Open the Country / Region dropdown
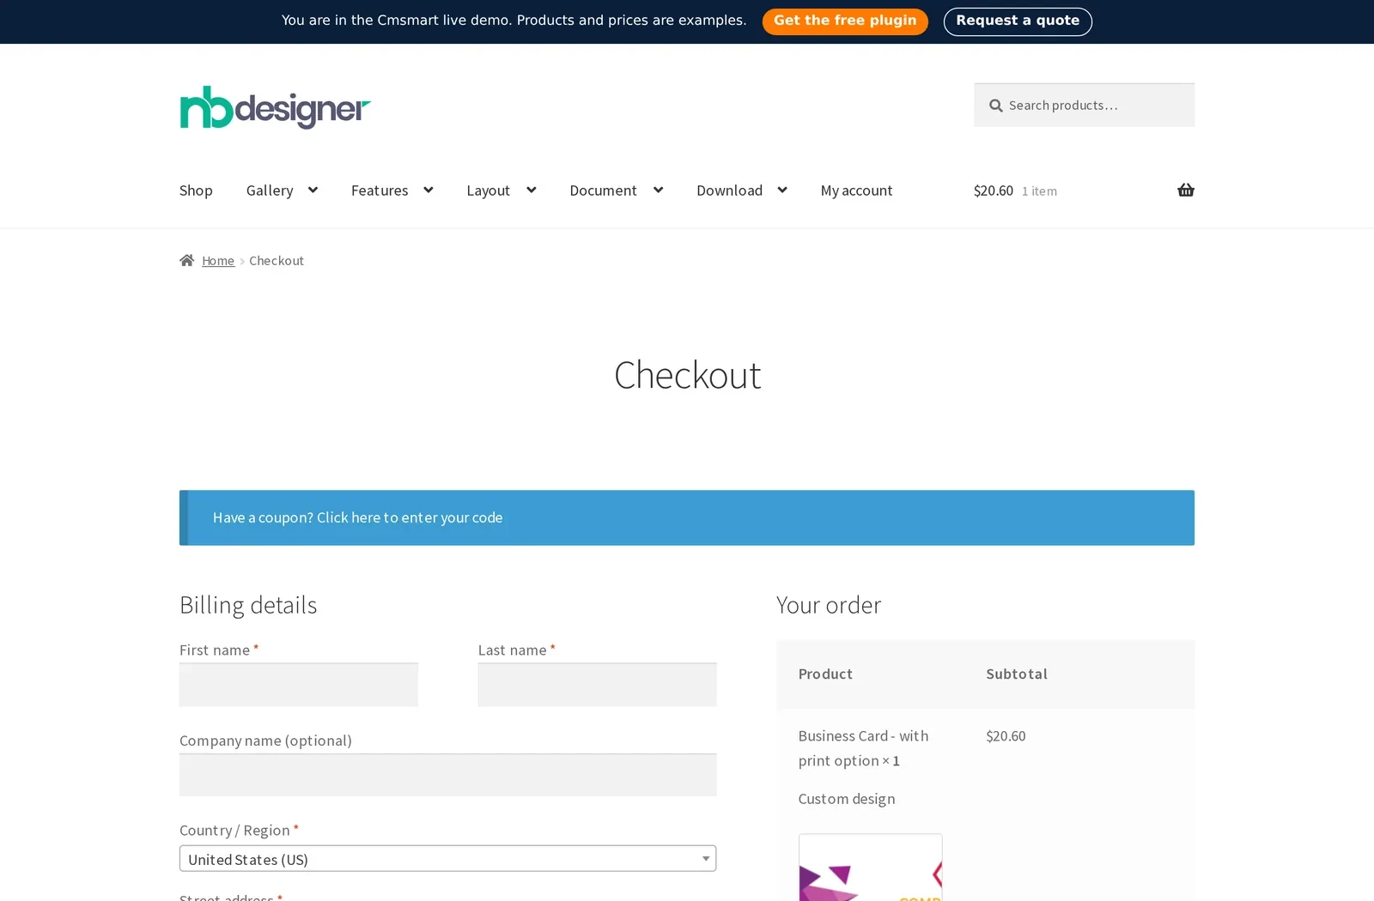This screenshot has height=901, width=1374. tap(447, 859)
